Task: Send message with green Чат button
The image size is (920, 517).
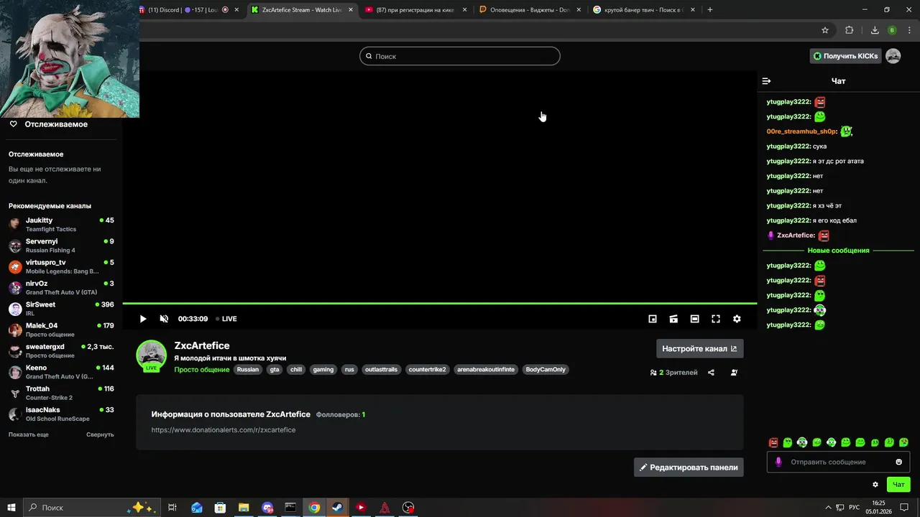Action: [x=898, y=485]
